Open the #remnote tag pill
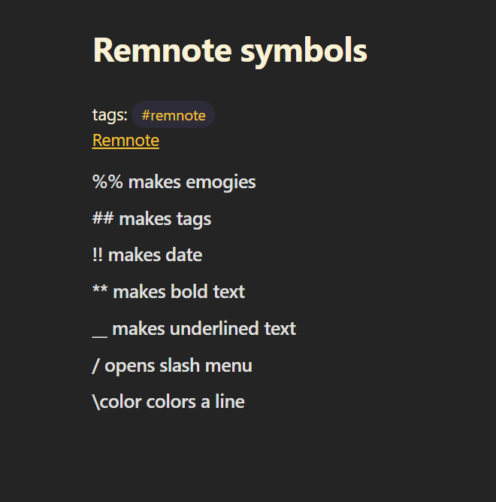Screen dimensions: 496x502 pos(173,114)
